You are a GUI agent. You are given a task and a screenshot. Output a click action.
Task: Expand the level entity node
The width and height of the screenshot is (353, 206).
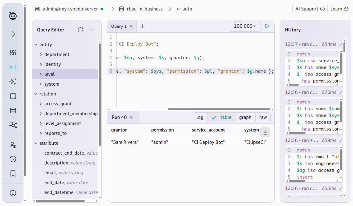click(41, 74)
